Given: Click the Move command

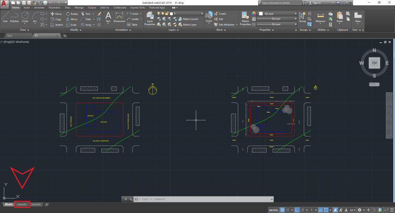Looking at the screenshot, I should [56, 14].
